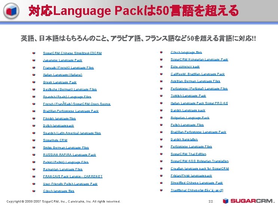
Task: Open French SugarCRM Open Source link
Action: (77, 104)
